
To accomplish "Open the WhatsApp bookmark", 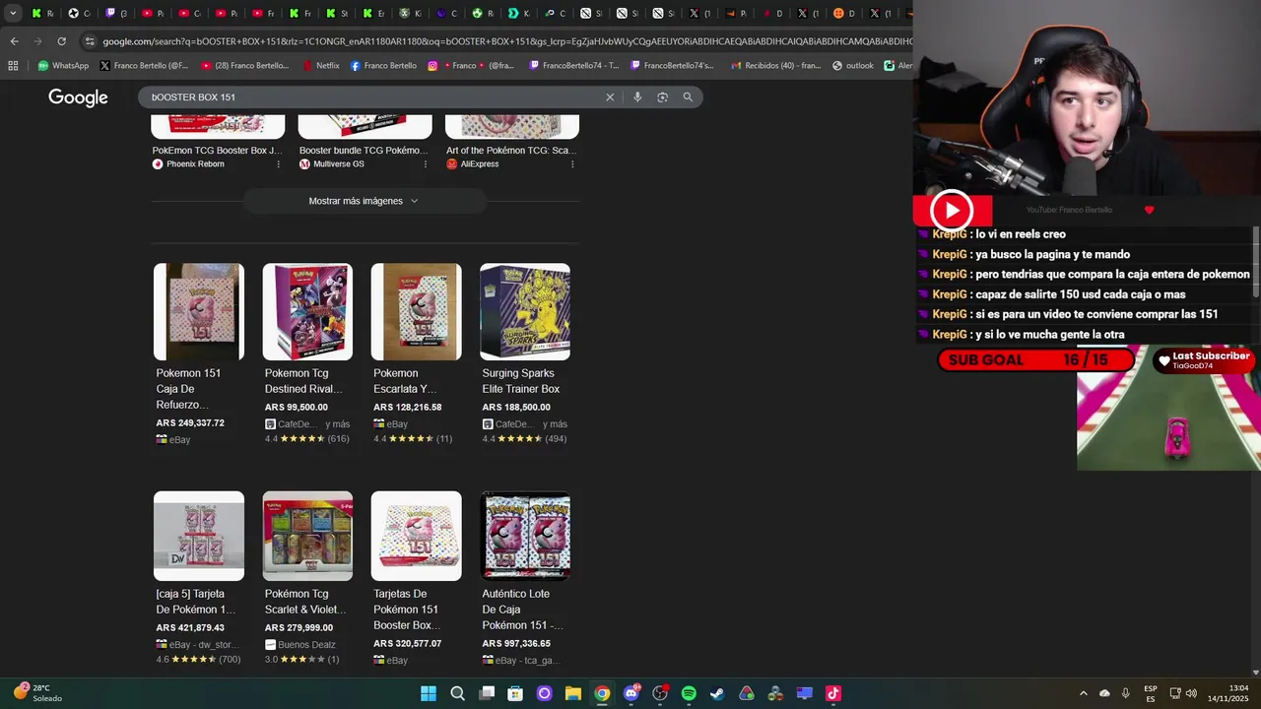I will 63,66.
